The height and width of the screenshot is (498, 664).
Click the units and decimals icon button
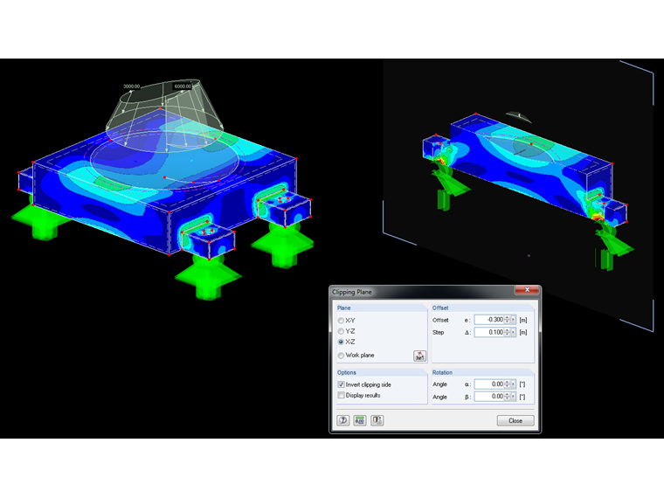360,420
